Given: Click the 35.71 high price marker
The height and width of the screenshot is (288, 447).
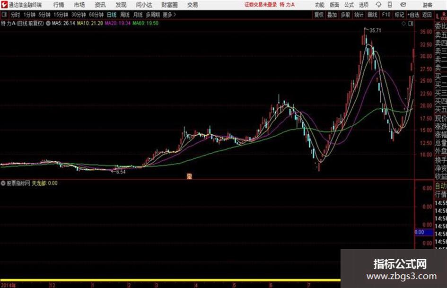Looking at the screenshot, I should (375, 31).
